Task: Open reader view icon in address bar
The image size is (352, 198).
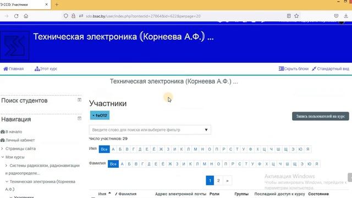Action: coord(289,16)
